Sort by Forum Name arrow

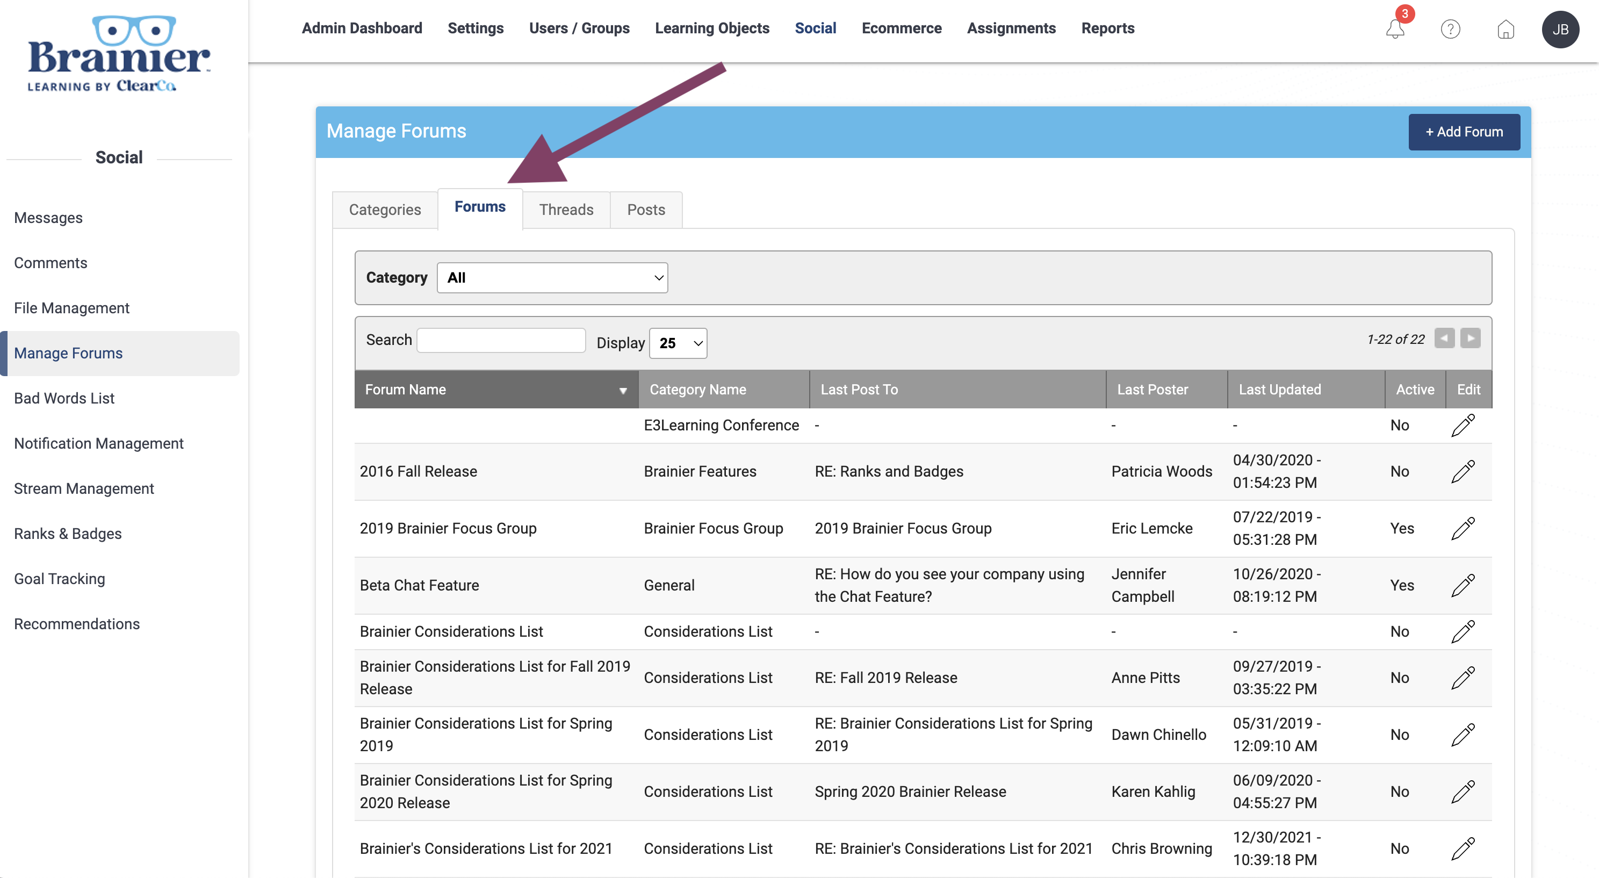click(623, 391)
